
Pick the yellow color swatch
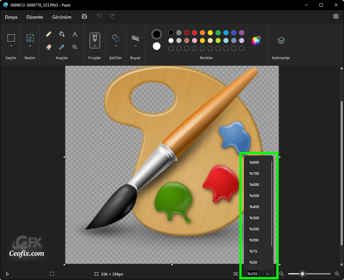210,33
